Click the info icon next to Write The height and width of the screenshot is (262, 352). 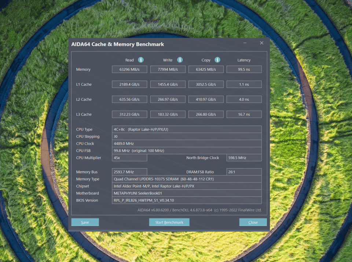tap(180, 60)
